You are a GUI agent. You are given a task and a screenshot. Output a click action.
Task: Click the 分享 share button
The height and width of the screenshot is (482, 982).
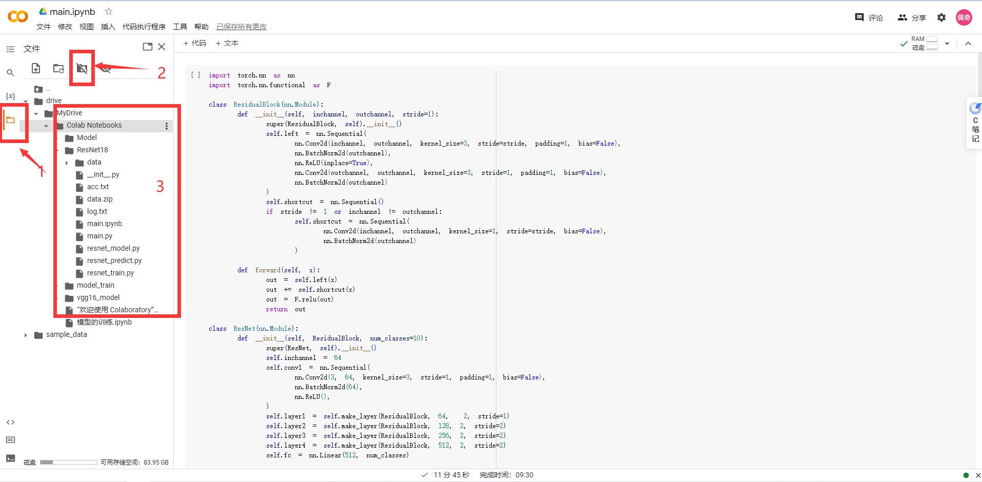click(912, 17)
